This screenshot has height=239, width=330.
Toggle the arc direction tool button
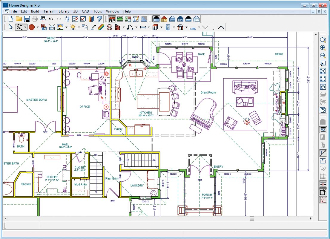(19, 27)
